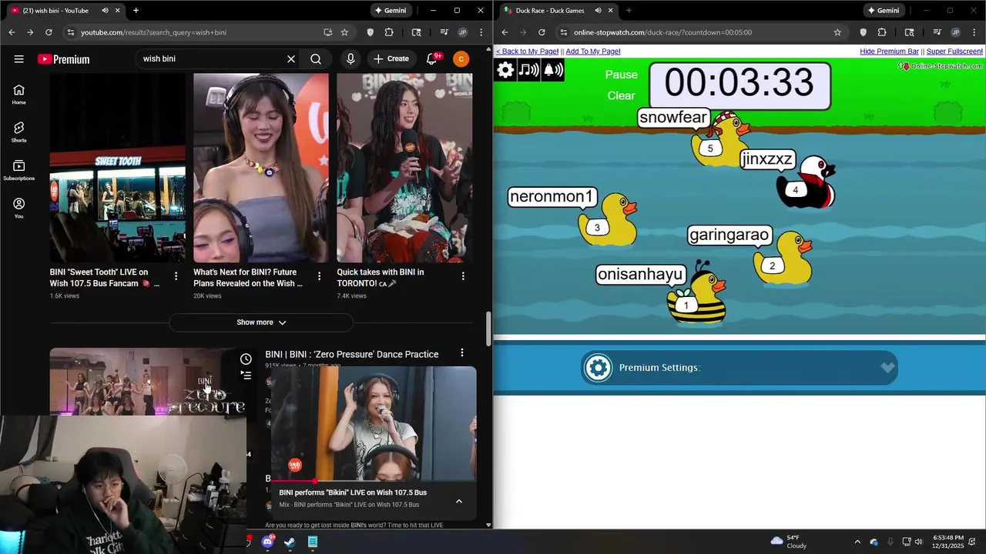
Task: Toggle the Duck Race music sound
Action: [528, 70]
